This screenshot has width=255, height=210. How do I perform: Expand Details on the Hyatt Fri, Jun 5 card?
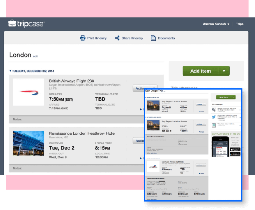click(x=201, y=112)
